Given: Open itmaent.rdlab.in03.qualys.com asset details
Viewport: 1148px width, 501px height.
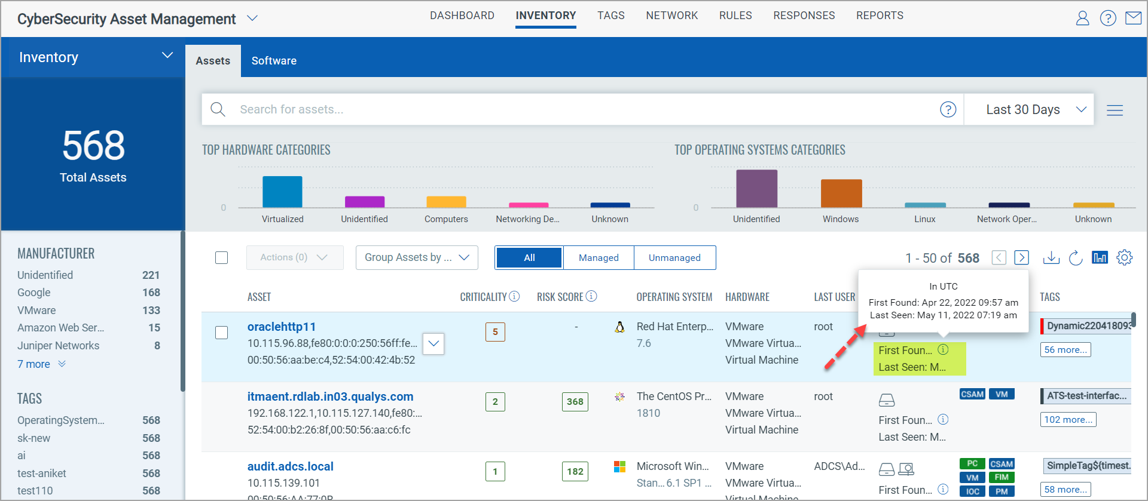Looking at the screenshot, I should pos(330,397).
